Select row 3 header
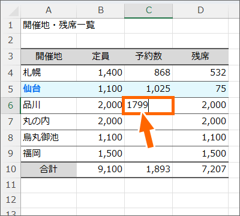The width and height of the screenshot is (240, 216). click(11, 56)
